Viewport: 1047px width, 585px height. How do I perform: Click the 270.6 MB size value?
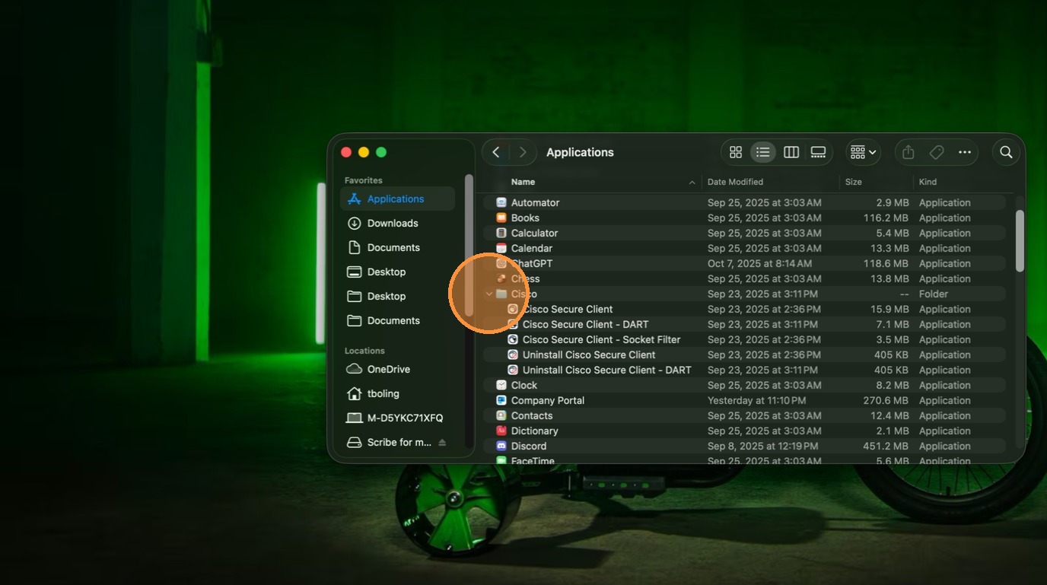click(x=886, y=400)
